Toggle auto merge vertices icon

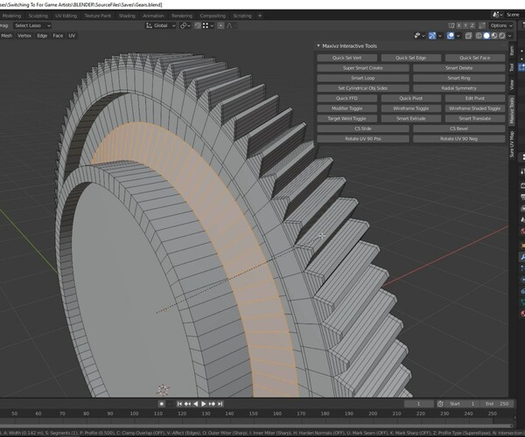coord(482,25)
